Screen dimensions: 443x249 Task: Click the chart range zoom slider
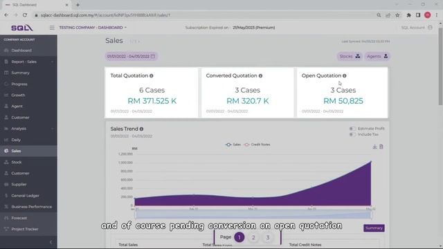point(253,214)
